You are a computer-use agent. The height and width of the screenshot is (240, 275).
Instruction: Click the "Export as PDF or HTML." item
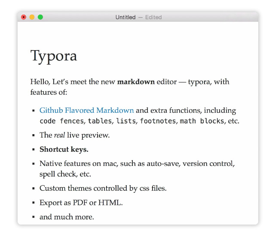(x=81, y=203)
